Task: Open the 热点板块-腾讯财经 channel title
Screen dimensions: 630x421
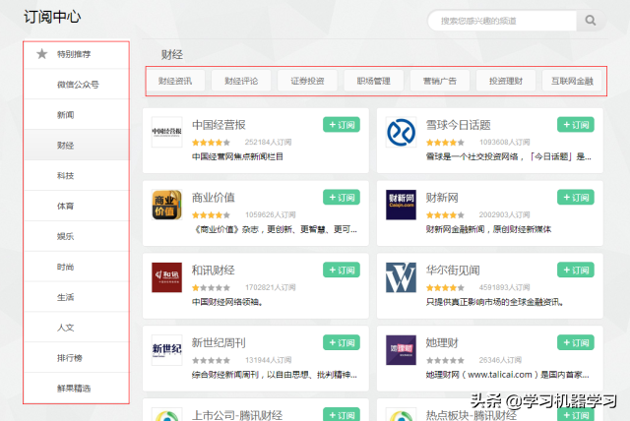Action: (x=472, y=415)
